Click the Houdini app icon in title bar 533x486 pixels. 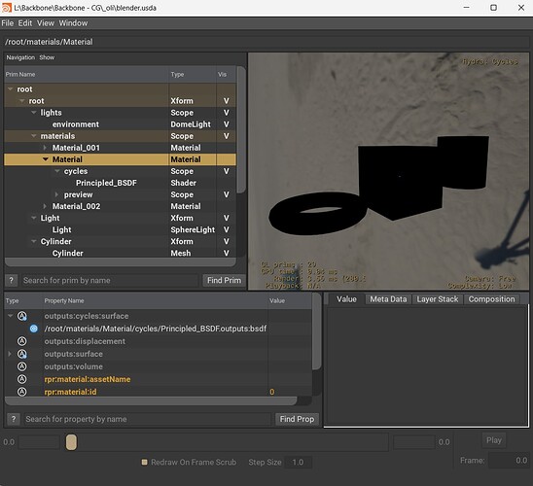point(7,8)
